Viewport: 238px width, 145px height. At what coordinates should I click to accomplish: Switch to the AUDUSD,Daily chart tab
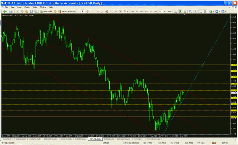pos(35,139)
